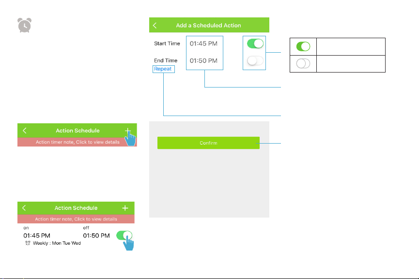
Task: Go back from Action Schedule with hand on plus
Action: (x=25, y=131)
